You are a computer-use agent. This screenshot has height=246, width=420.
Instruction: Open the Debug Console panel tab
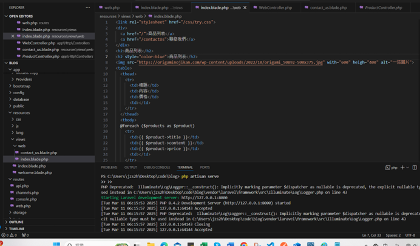pyautogui.click(x=157, y=167)
